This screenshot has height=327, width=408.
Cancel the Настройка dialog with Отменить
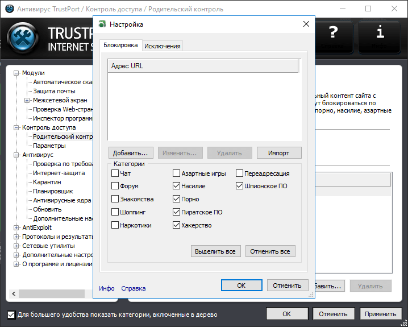point(288,285)
